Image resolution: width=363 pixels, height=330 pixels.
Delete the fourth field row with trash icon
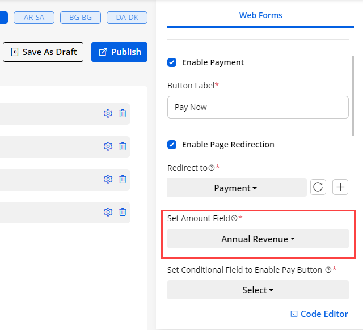(123, 212)
